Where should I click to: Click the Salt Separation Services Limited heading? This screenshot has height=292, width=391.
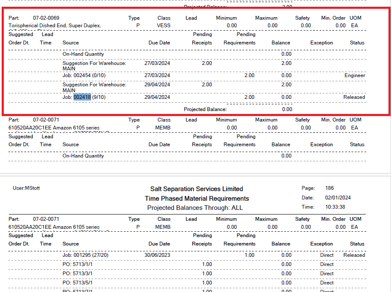[197, 189]
